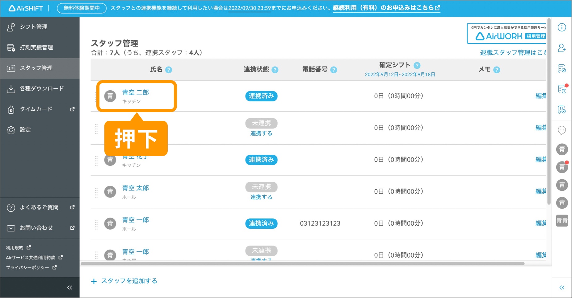
Task: Click staff name 青空 二郎
Action: [x=135, y=92]
